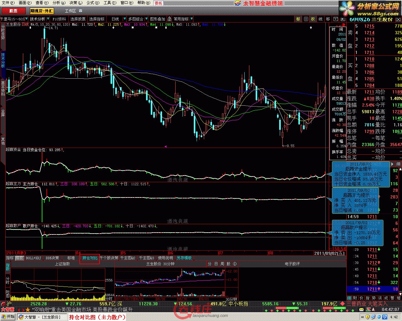The height and width of the screenshot is (321, 402).
Task: Click the Windows 开始 start button
Action: tap(8, 317)
